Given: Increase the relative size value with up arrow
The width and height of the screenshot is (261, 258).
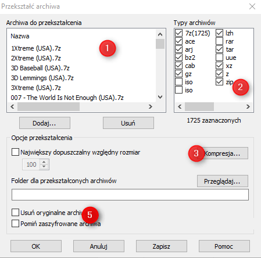Looking at the screenshot, I should 44,162.
